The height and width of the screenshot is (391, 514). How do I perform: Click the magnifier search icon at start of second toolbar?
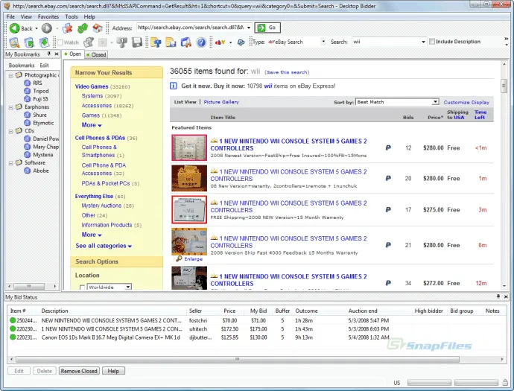tap(14, 42)
